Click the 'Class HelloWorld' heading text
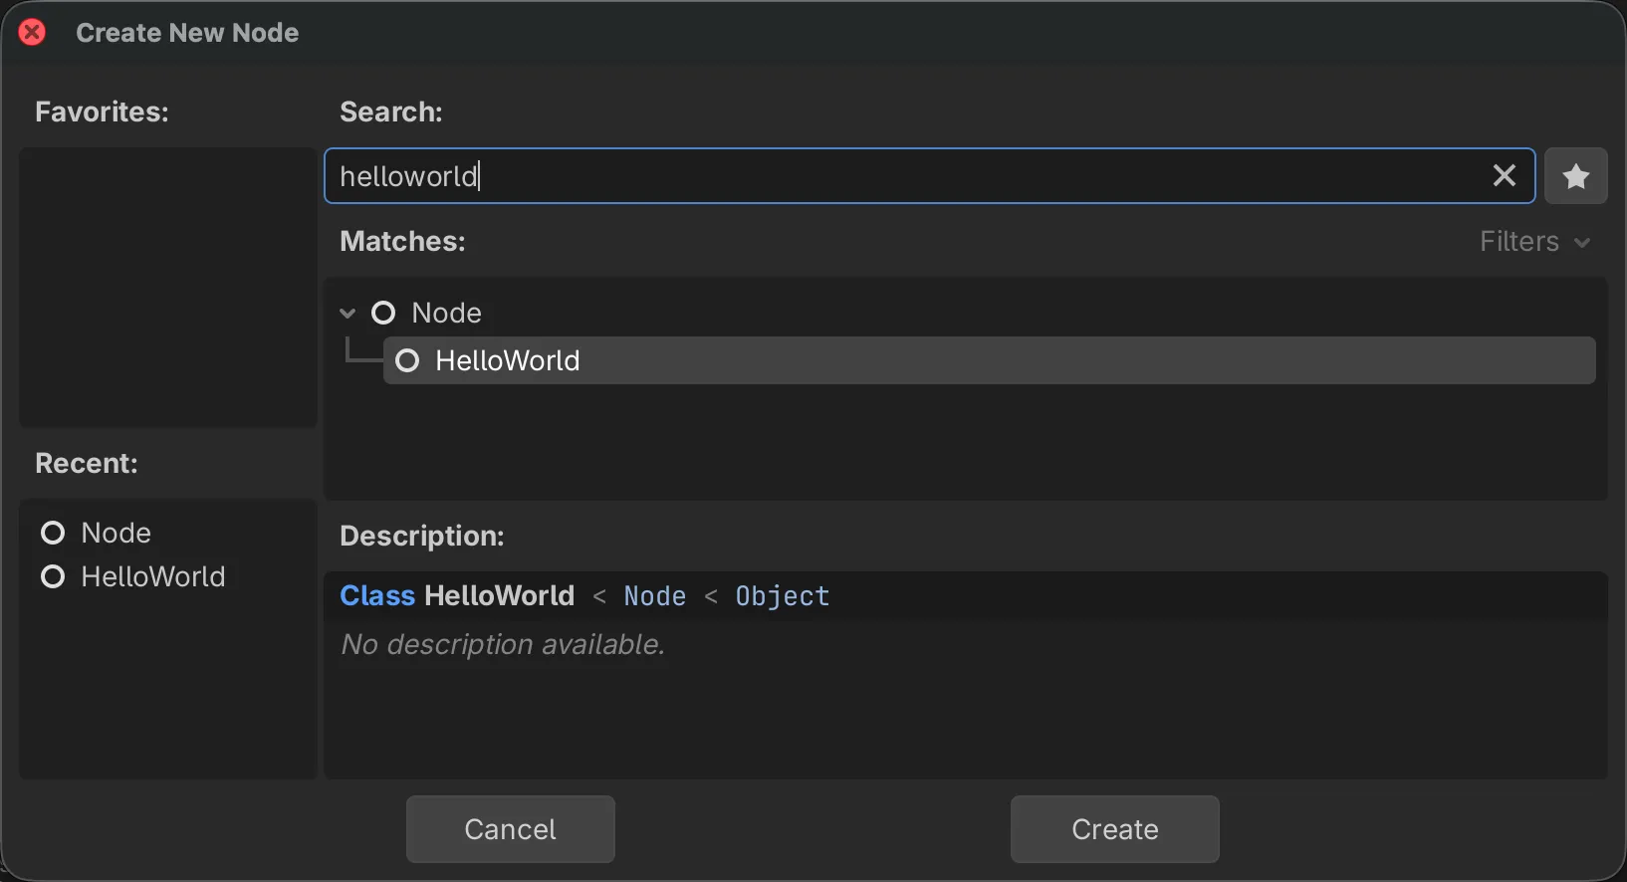Image resolution: width=1627 pixels, height=882 pixels. click(x=457, y=596)
